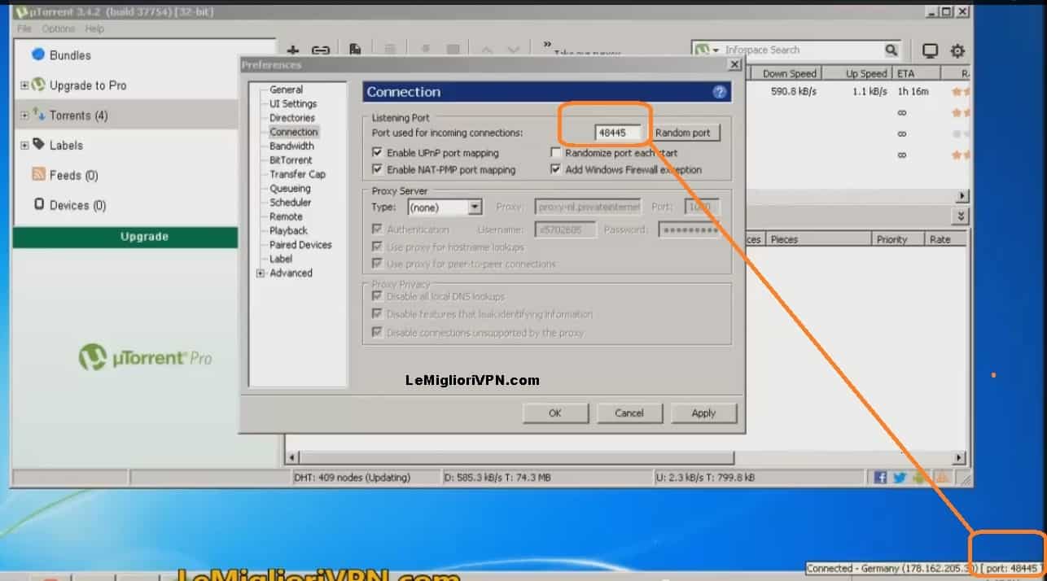Click the green Upgrade button
Viewport: 1047px width, 581px height.
(125, 237)
